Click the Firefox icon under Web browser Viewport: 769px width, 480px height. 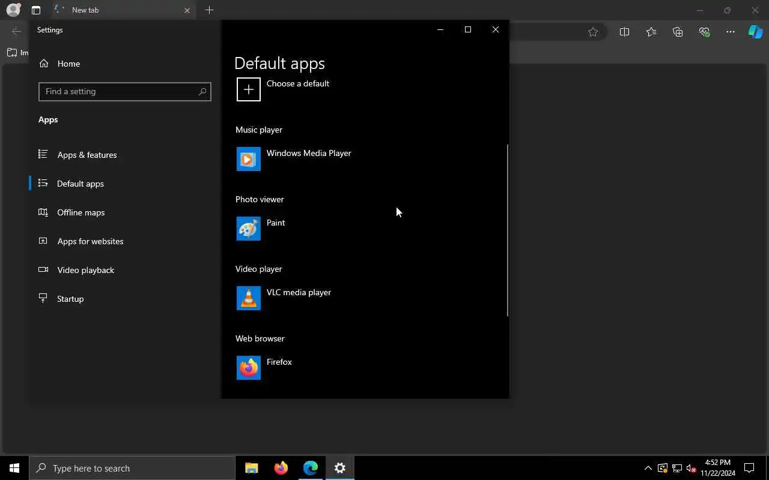click(249, 368)
